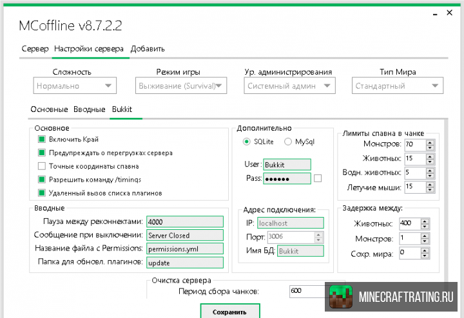Decrease Животных delay with down arrow
This screenshot has height=318, width=464.
click(425, 227)
